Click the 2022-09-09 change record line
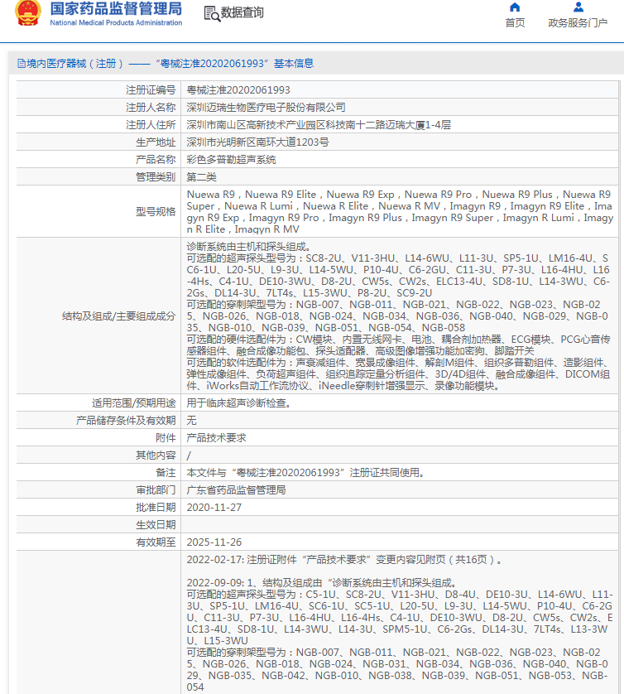 (323, 582)
